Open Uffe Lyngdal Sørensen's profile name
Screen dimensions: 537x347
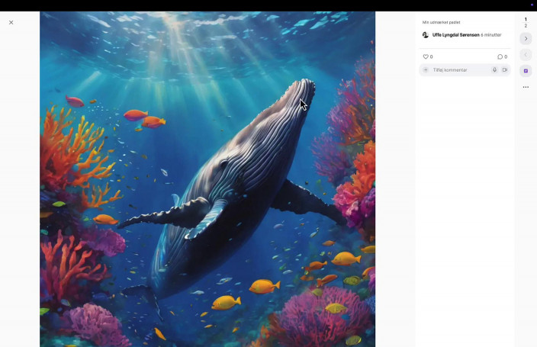click(x=455, y=35)
